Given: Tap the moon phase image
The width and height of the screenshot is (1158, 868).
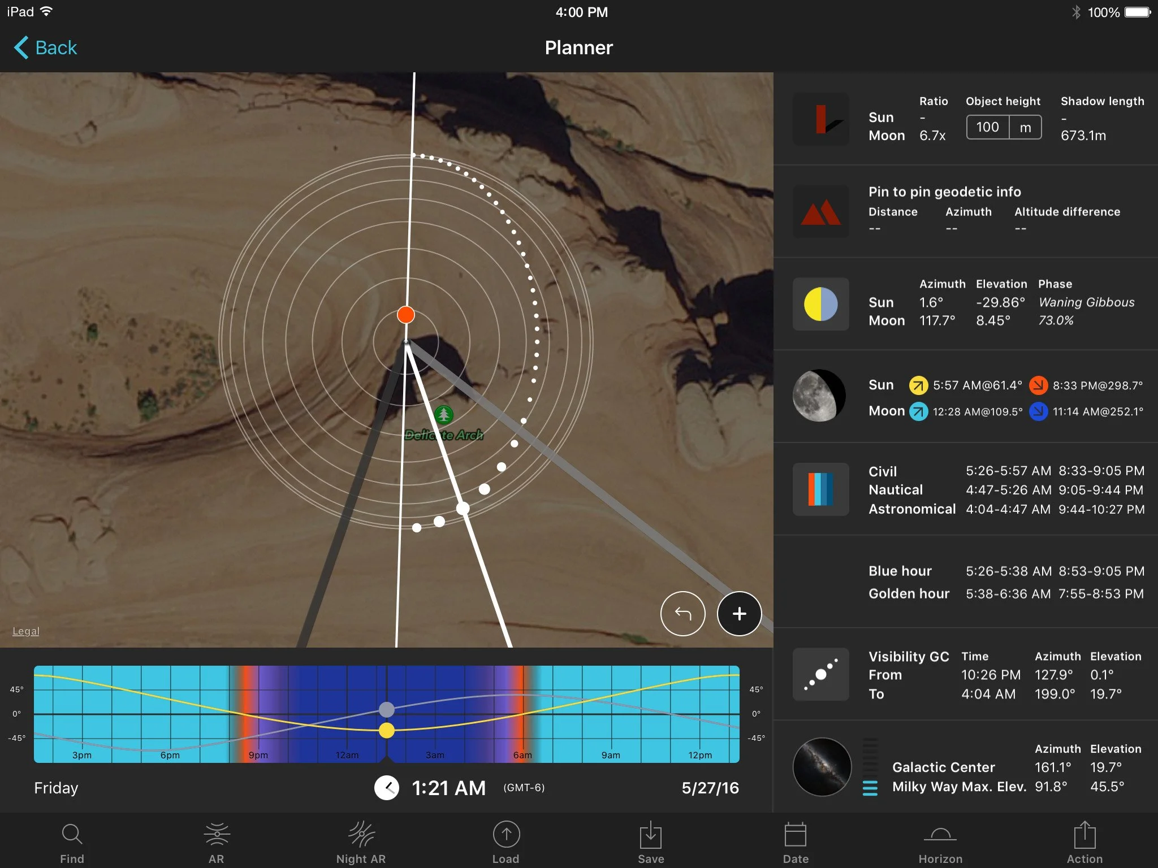Looking at the screenshot, I should (819, 396).
